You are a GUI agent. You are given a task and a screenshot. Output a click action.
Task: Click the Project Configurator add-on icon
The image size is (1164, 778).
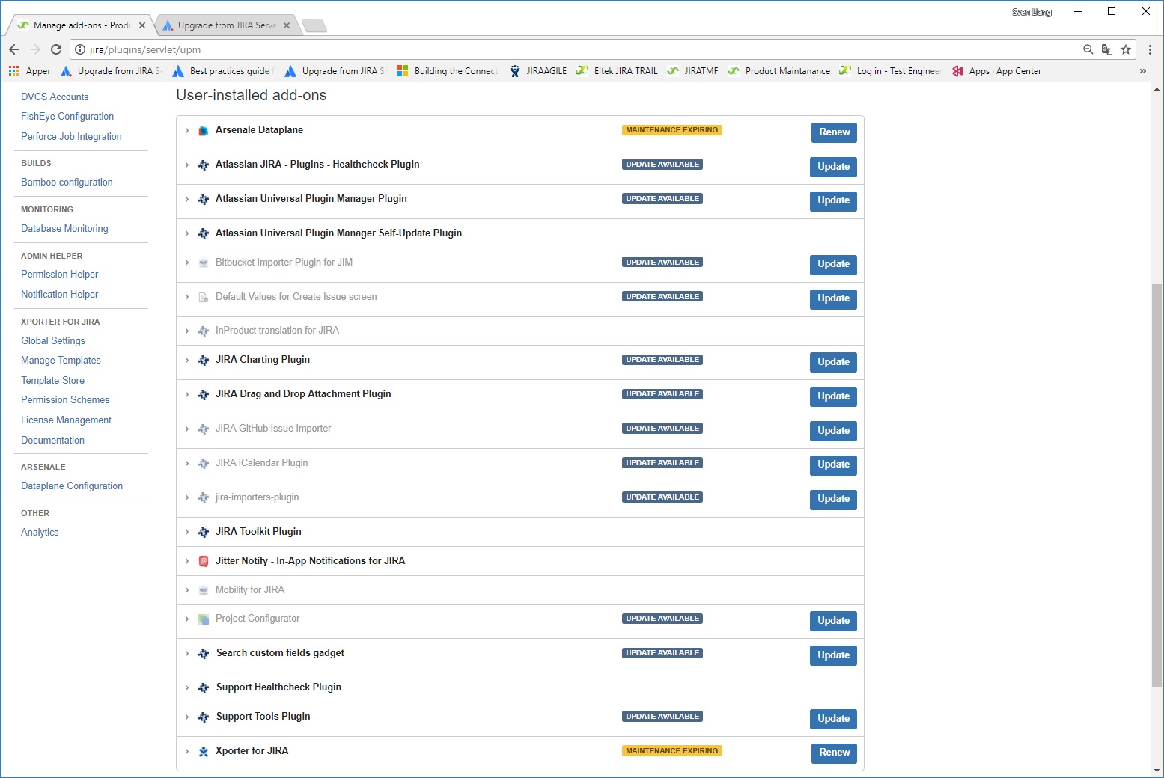(203, 619)
